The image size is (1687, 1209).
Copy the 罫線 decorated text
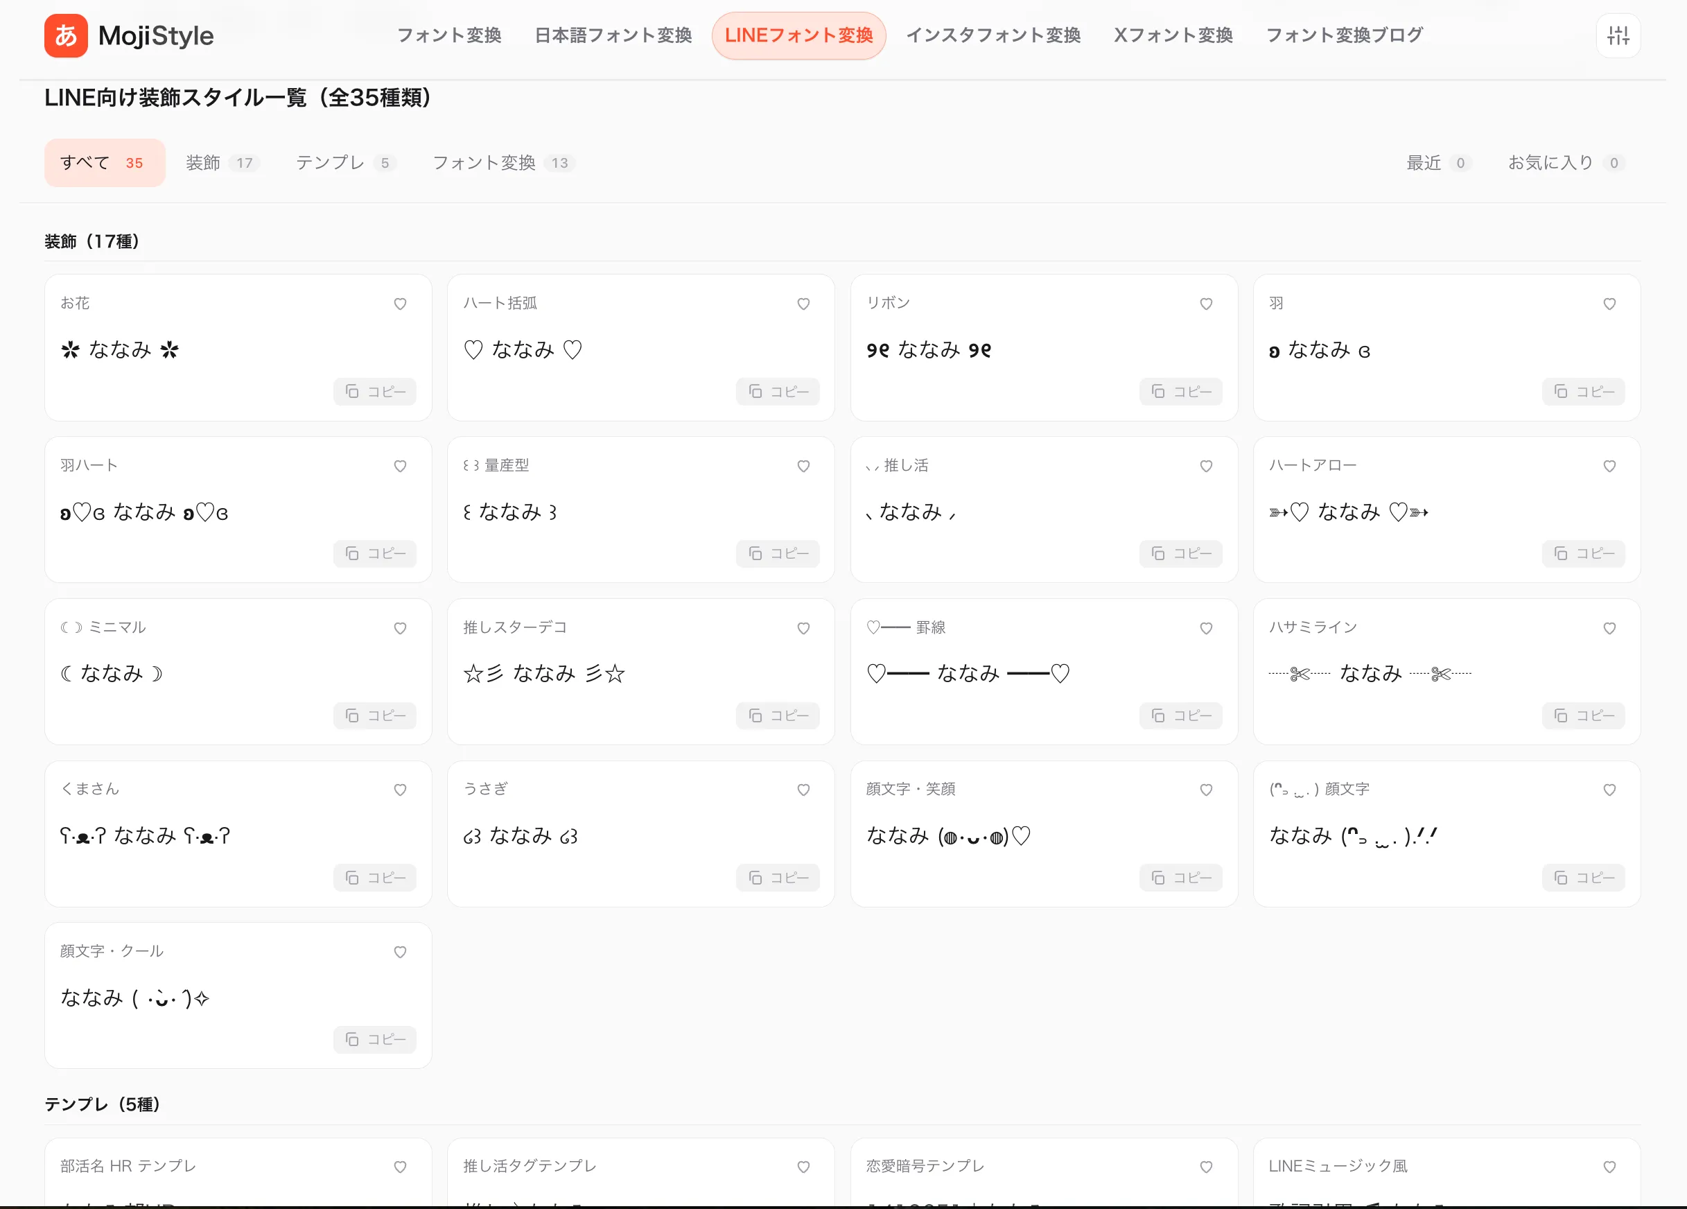[x=1181, y=715]
